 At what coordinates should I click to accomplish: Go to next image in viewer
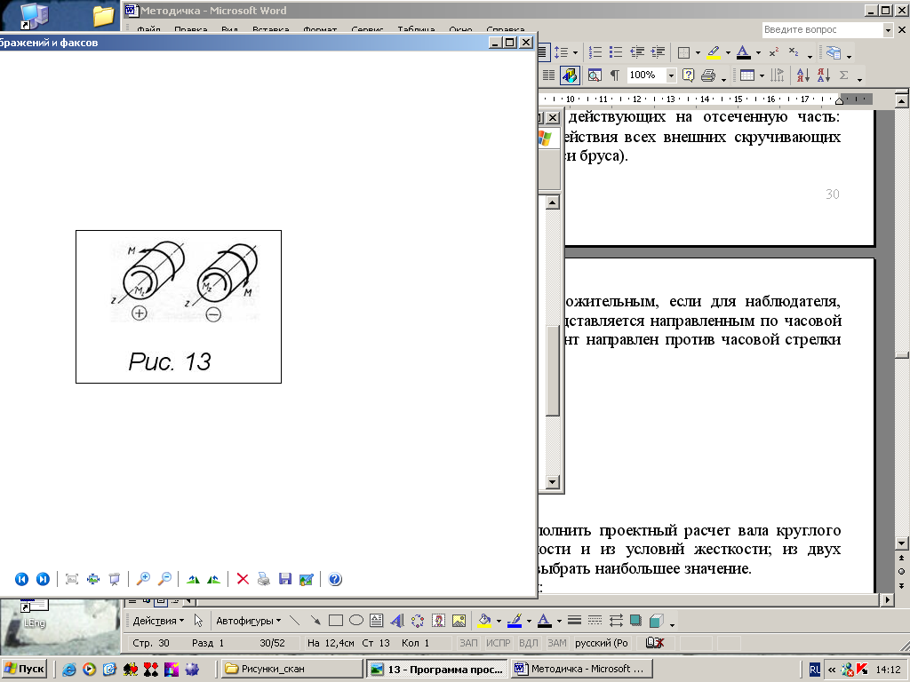(x=43, y=579)
